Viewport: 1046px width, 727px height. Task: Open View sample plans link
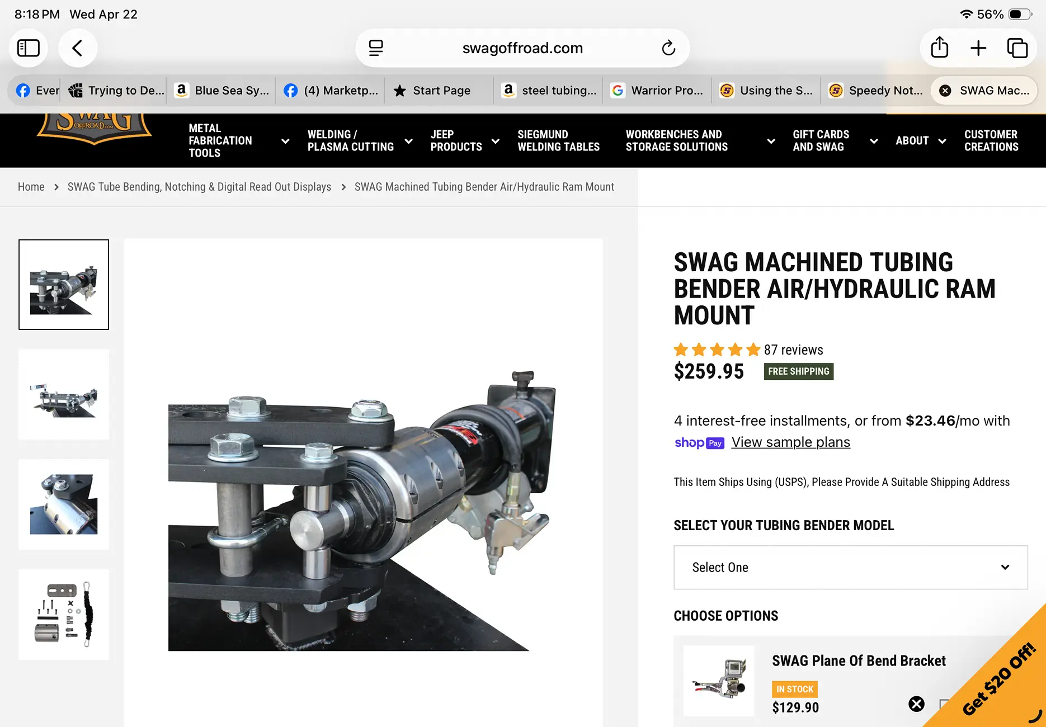click(790, 442)
